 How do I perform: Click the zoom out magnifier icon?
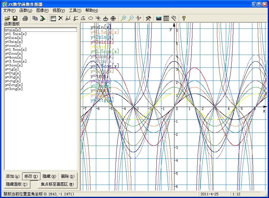(x=131, y=18)
